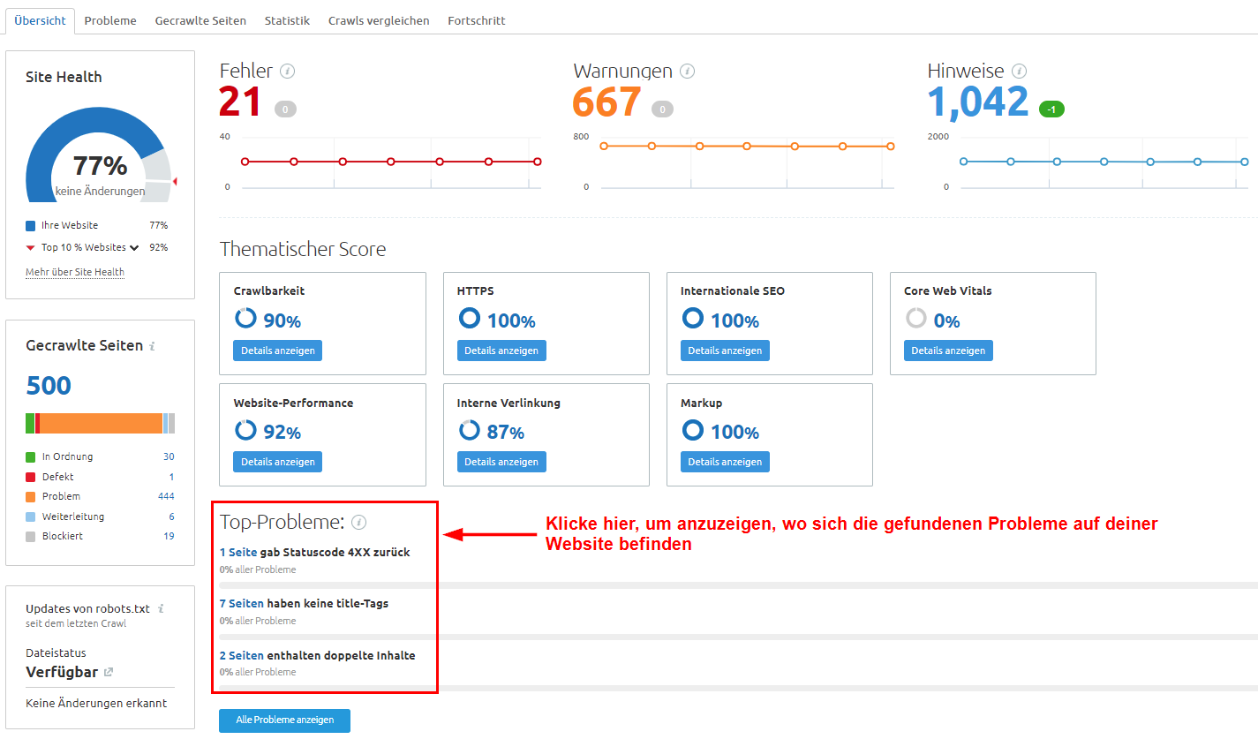
Task: Click the gray Blockiert legend swatch
Action: click(30, 537)
